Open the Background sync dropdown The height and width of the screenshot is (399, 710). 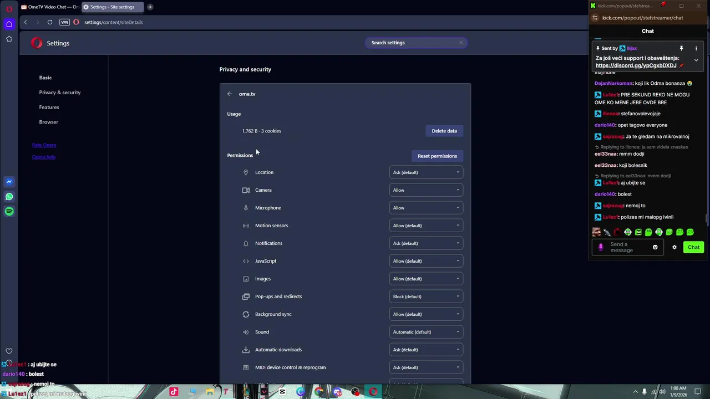pos(426,314)
